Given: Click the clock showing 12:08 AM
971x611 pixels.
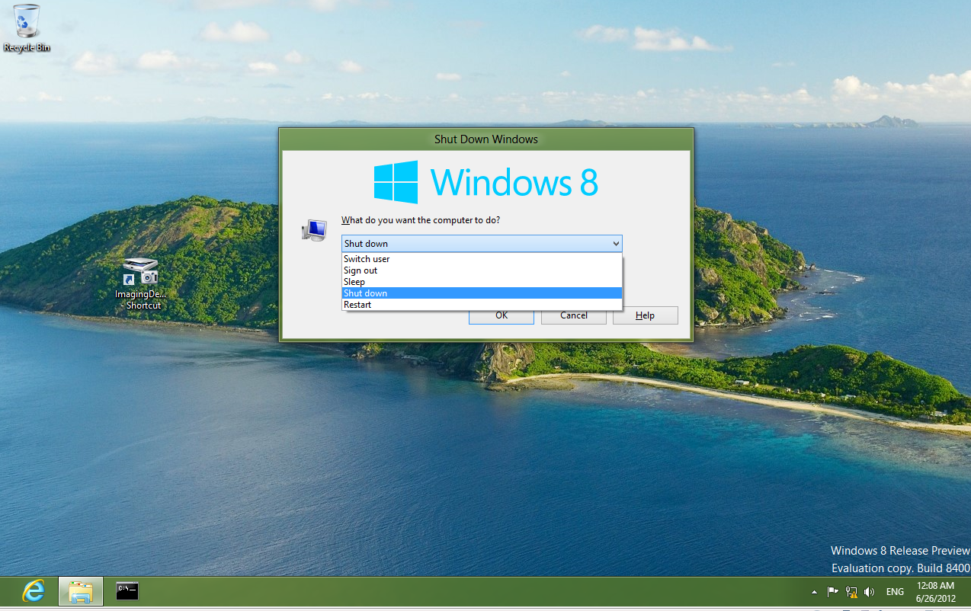Looking at the screenshot, I should click(936, 586).
